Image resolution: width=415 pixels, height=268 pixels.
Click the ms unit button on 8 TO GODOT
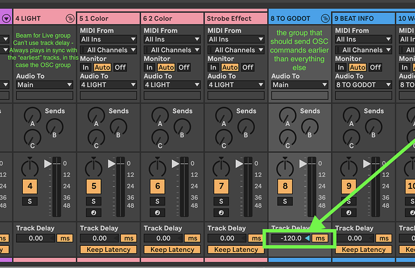(321, 239)
